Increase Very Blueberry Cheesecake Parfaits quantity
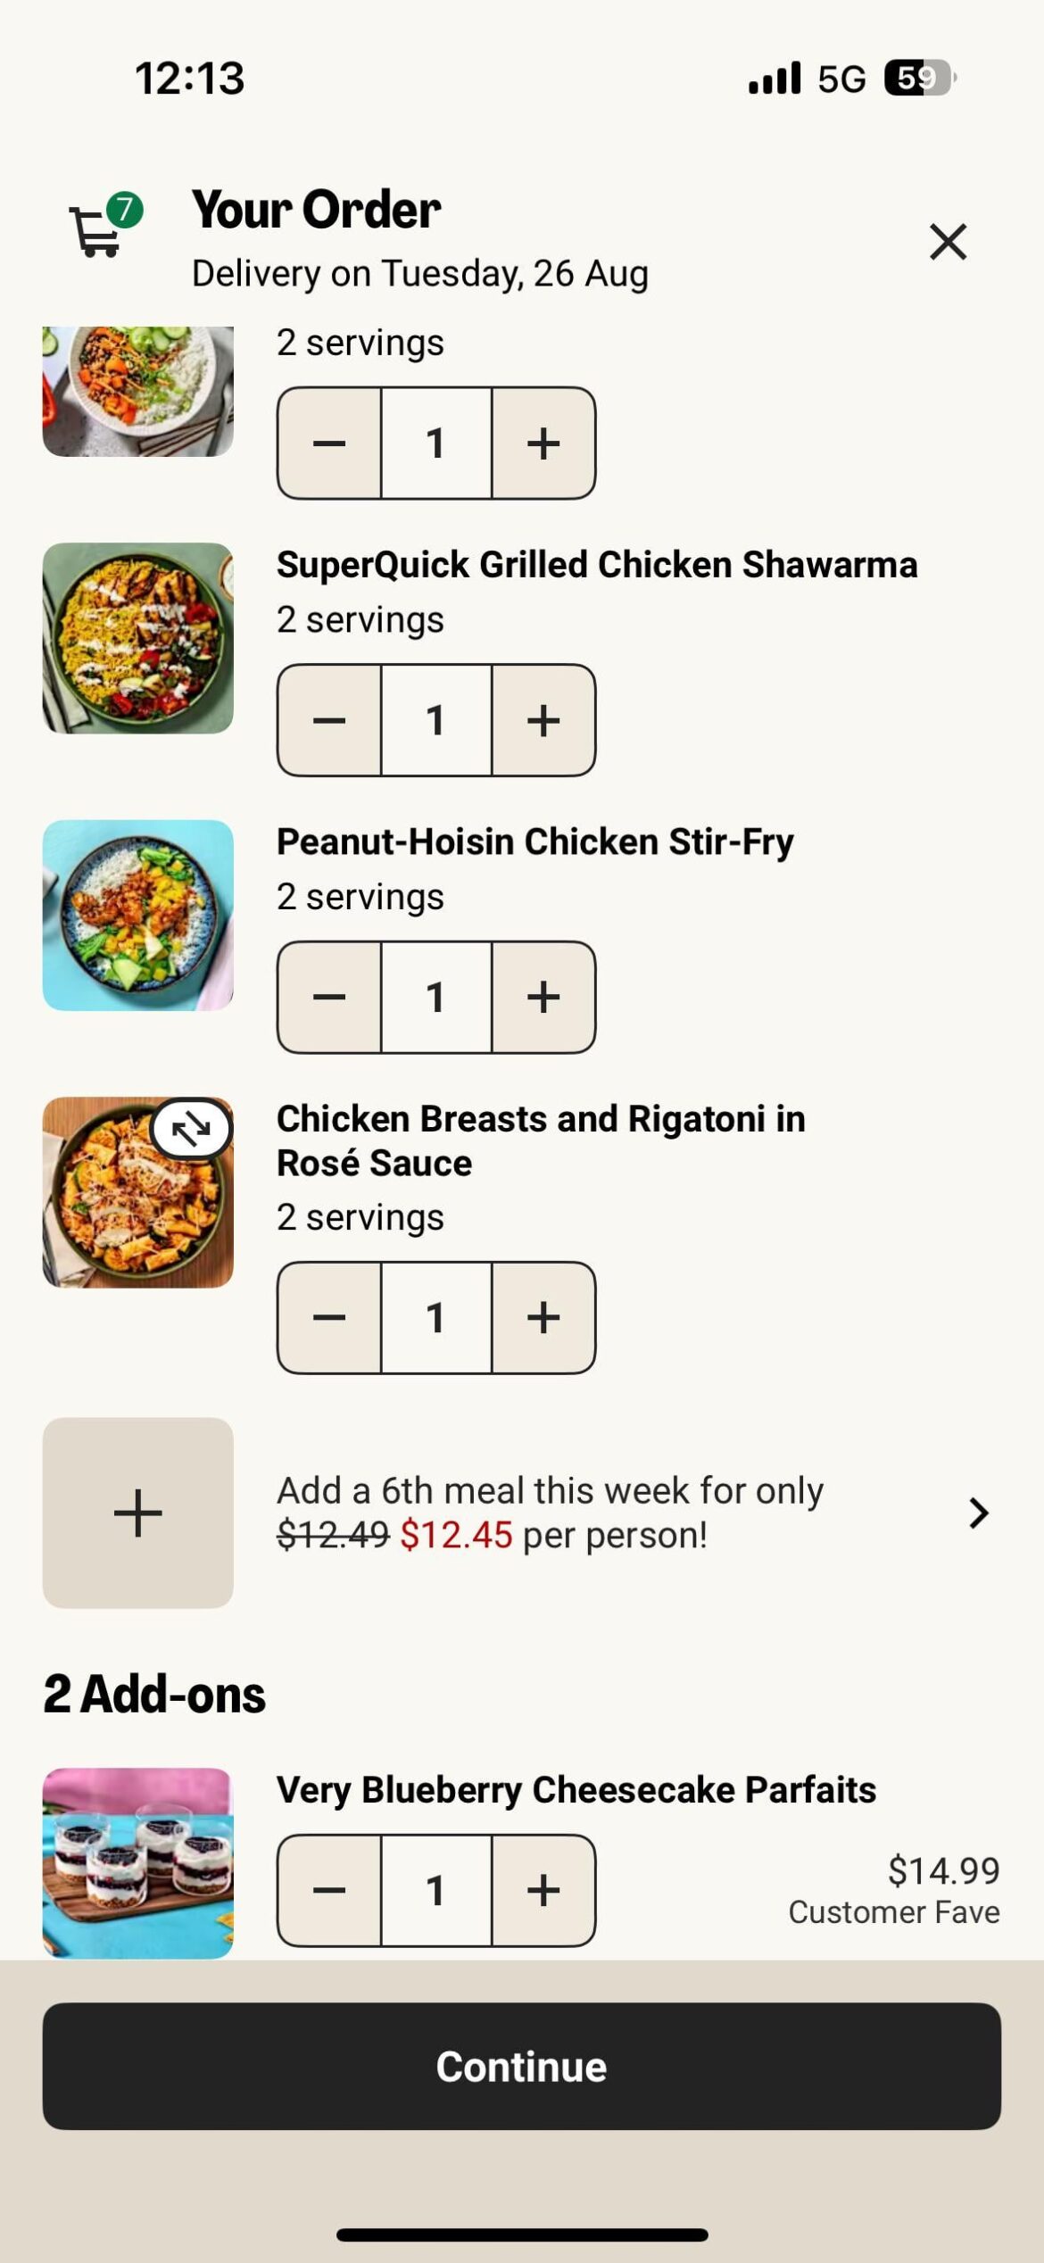Image resolution: width=1044 pixels, height=2263 pixels. (x=543, y=1890)
